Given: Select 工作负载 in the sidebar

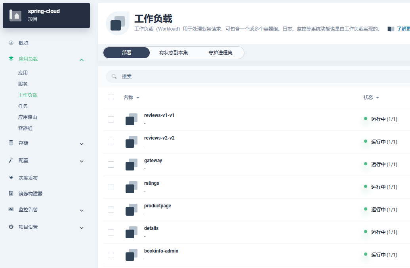Looking at the screenshot, I should [x=28, y=95].
